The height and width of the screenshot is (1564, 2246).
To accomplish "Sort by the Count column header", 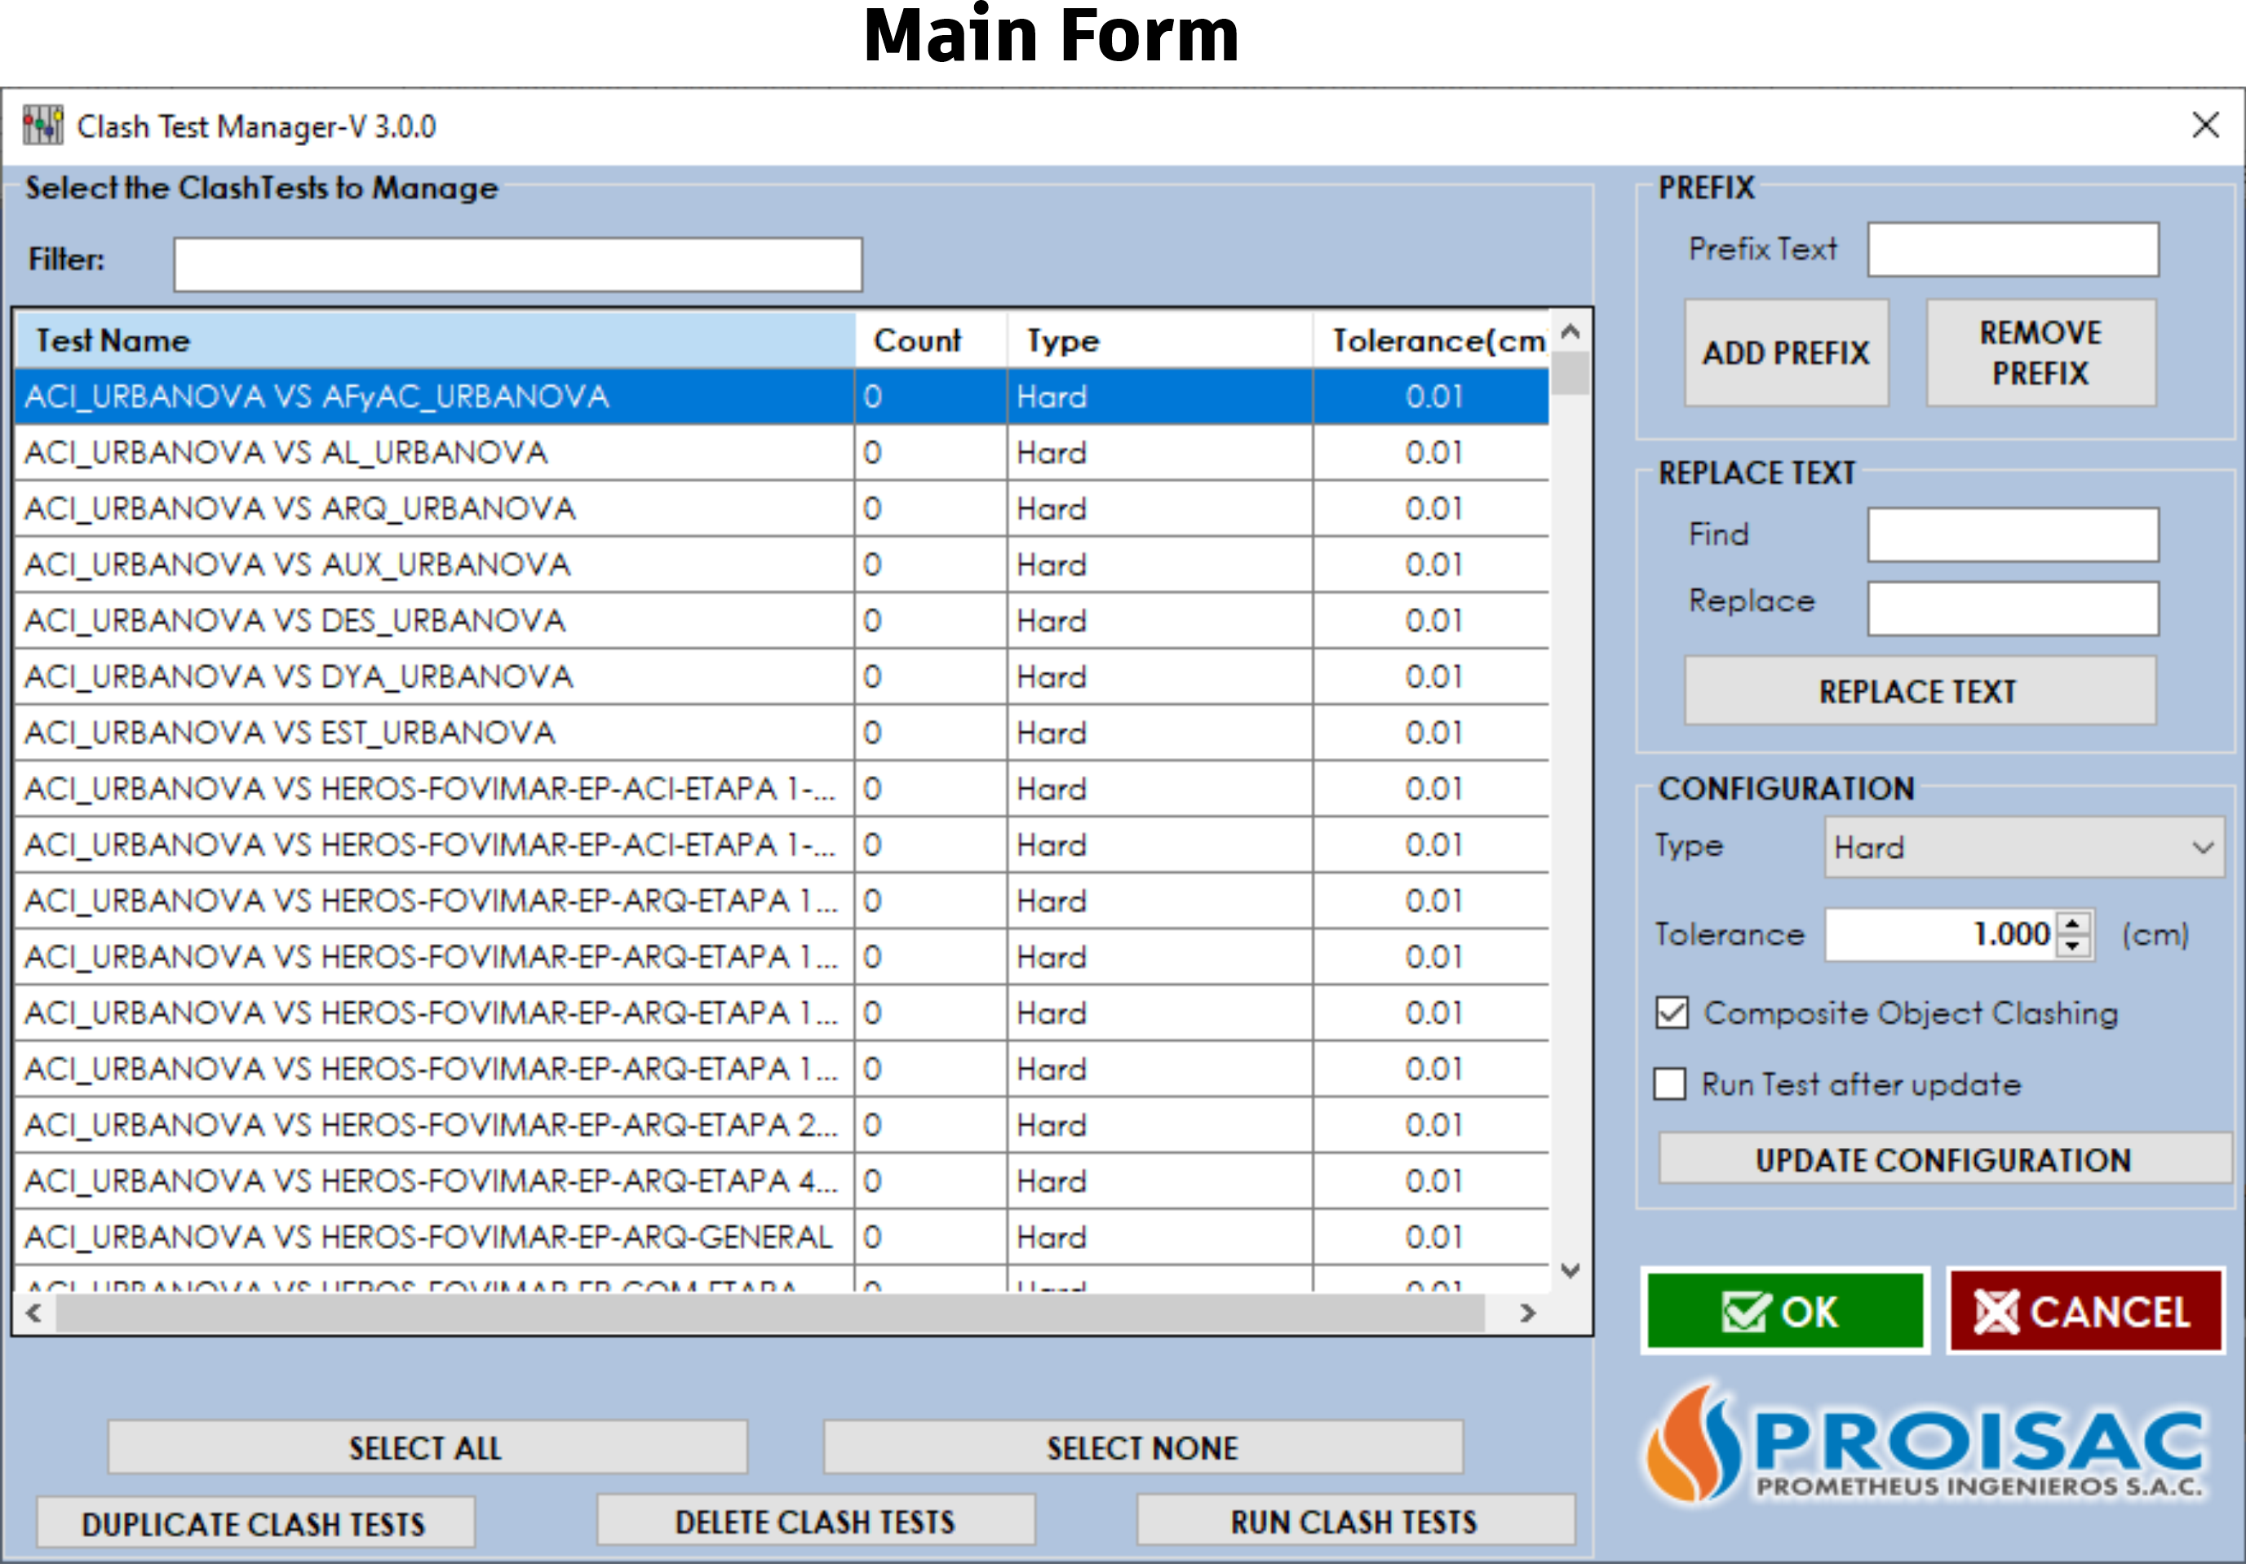I will pos(929,340).
